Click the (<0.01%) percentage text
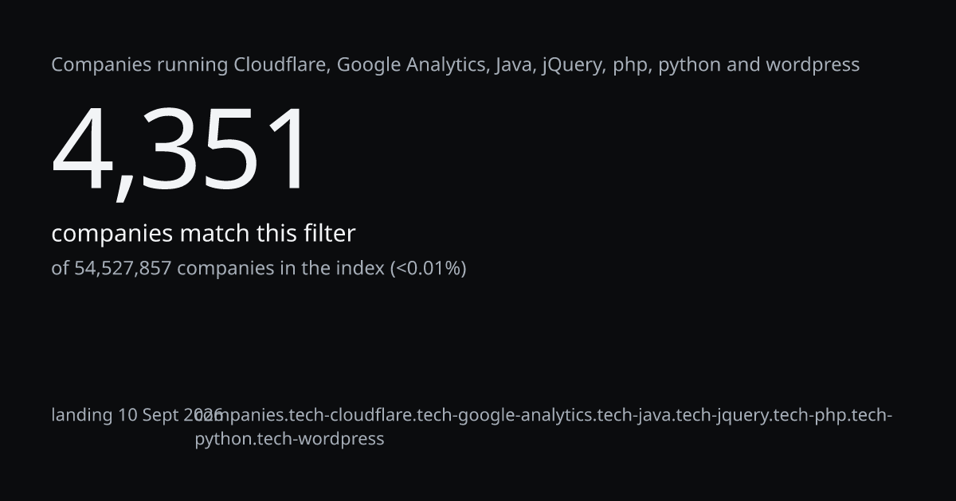The width and height of the screenshot is (956, 501). click(x=428, y=268)
